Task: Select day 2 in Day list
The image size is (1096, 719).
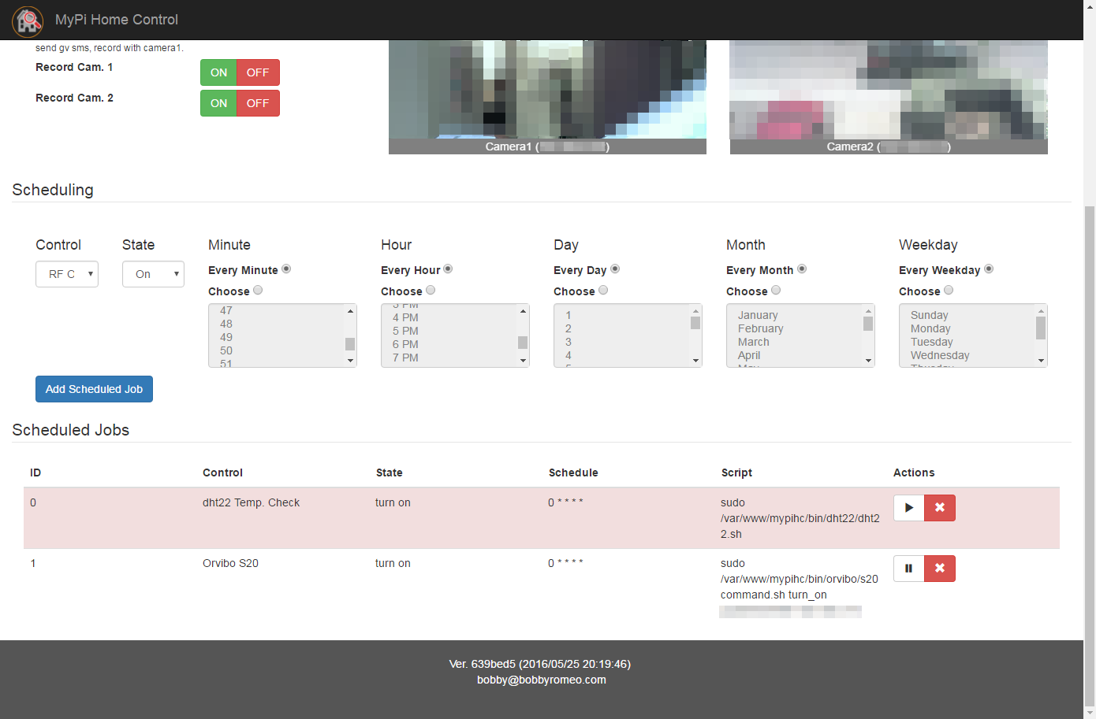Action: pos(569,328)
